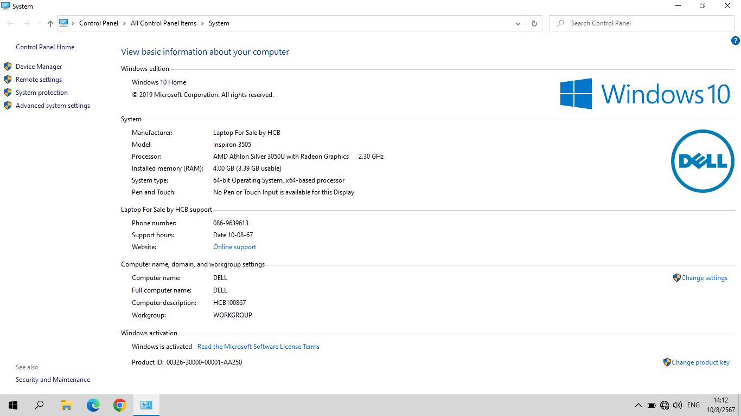Click the Dell logo
Image resolution: width=741 pixels, height=416 pixels.
click(x=702, y=161)
